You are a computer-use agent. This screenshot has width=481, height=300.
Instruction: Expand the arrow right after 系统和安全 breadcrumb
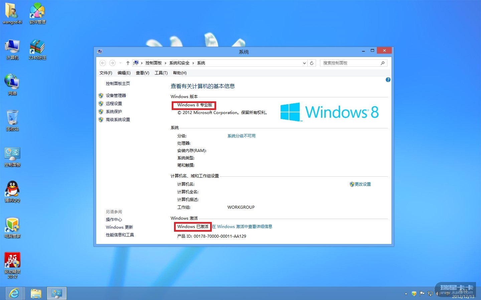(x=193, y=63)
